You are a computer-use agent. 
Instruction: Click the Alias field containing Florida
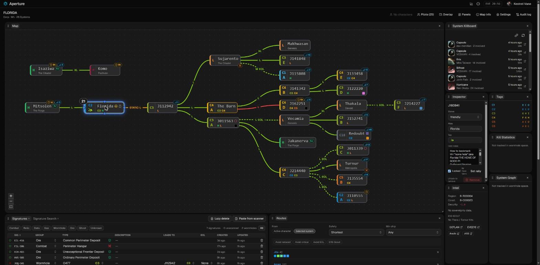(465, 129)
